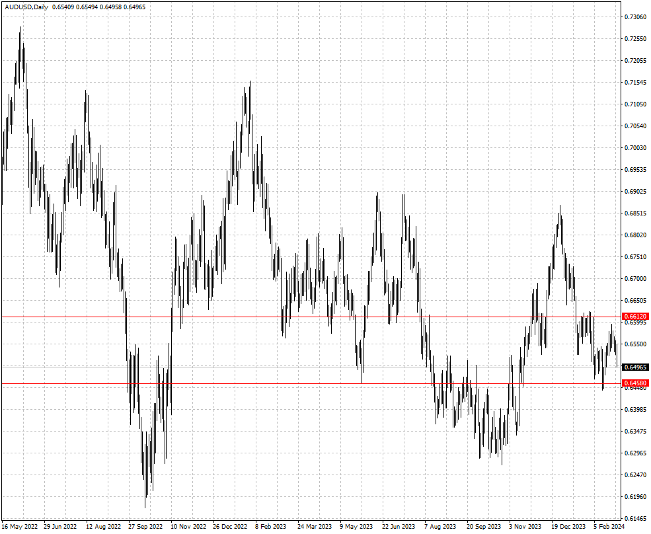Click the 0.73060 price axis label
The height and width of the screenshot is (534, 651).
pyautogui.click(x=636, y=17)
